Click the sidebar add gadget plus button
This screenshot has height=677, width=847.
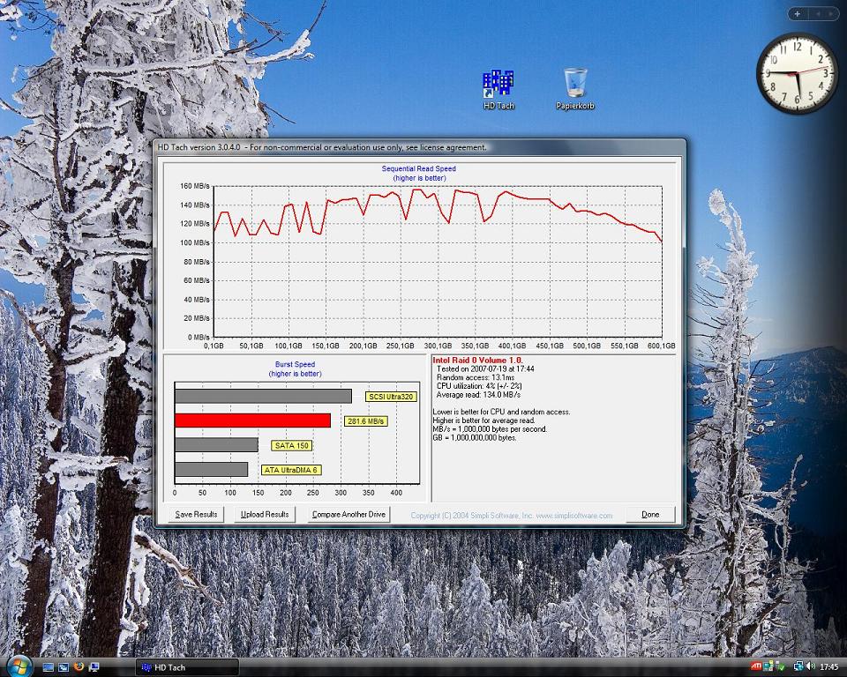[798, 14]
